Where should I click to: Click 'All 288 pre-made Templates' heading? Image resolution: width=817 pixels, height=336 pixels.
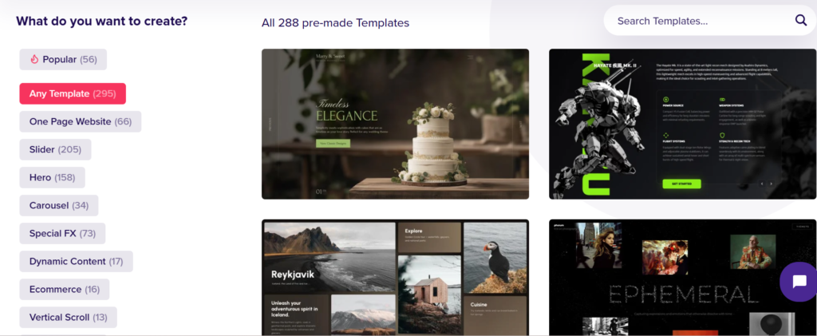[x=336, y=23]
